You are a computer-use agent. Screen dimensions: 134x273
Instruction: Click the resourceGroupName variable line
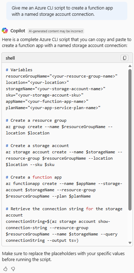62,76
